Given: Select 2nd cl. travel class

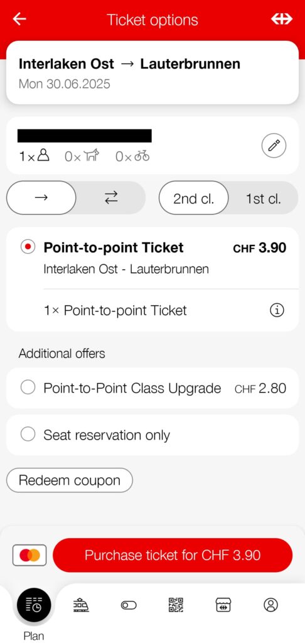Looking at the screenshot, I should click(193, 198).
